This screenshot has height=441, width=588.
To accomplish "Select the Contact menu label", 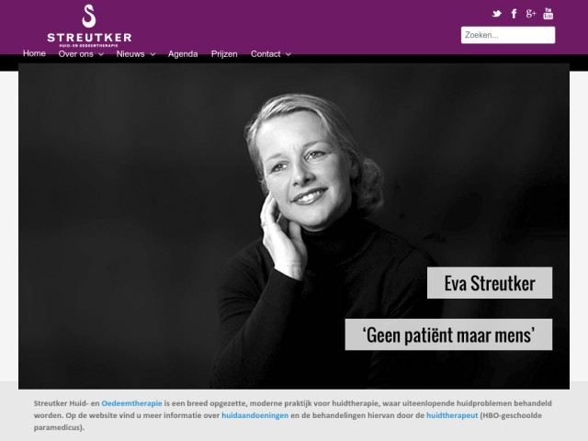I will click(266, 54).
